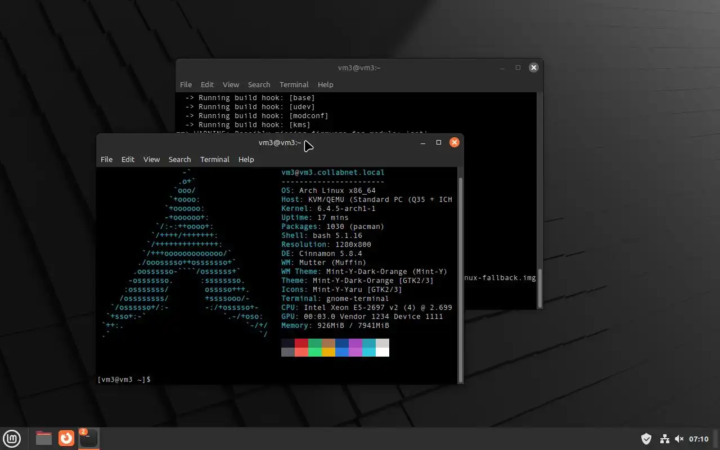Open View menu in background terminal

coord(231,84)
